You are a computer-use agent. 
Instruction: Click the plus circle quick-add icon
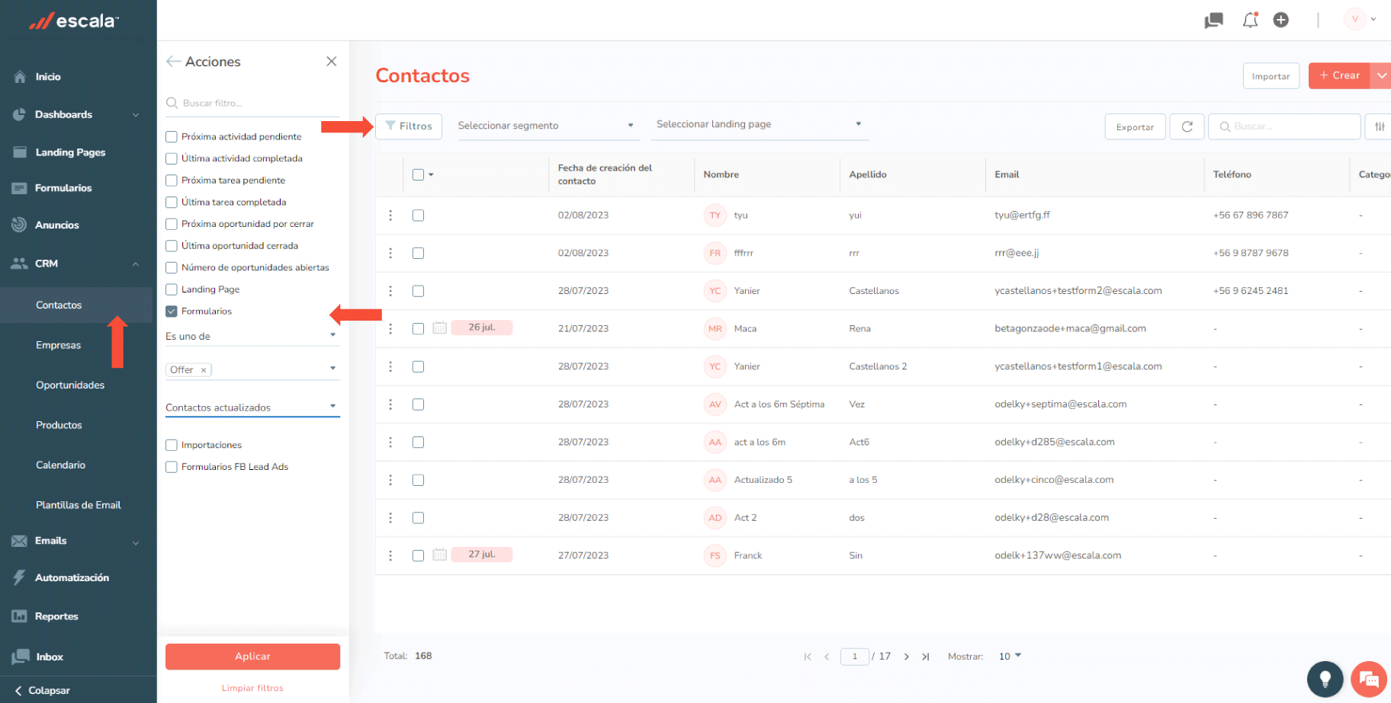[1281, 21]
